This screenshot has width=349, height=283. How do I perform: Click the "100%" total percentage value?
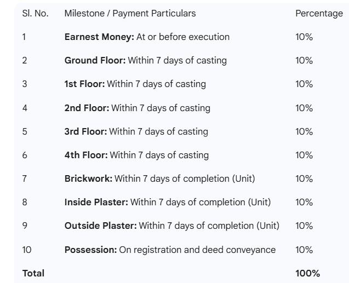tap(307, 273)
